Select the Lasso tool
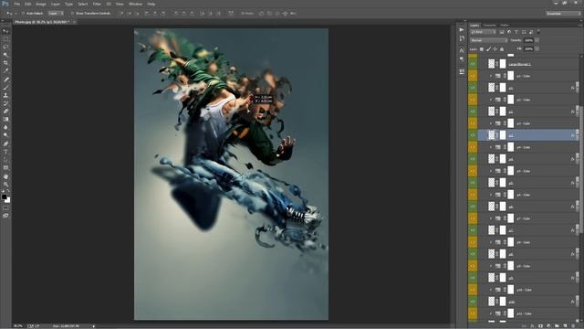This screenshot has width=584, height=329. click(x=5, y=47)
